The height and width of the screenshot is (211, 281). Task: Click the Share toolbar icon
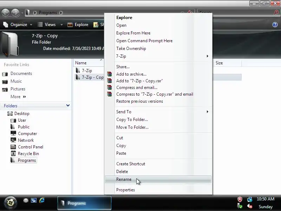pos(96,25)
